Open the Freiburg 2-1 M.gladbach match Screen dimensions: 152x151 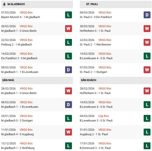(x=16, y=44)
